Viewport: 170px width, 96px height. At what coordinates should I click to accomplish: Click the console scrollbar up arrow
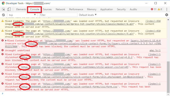(x=168, y=20)
